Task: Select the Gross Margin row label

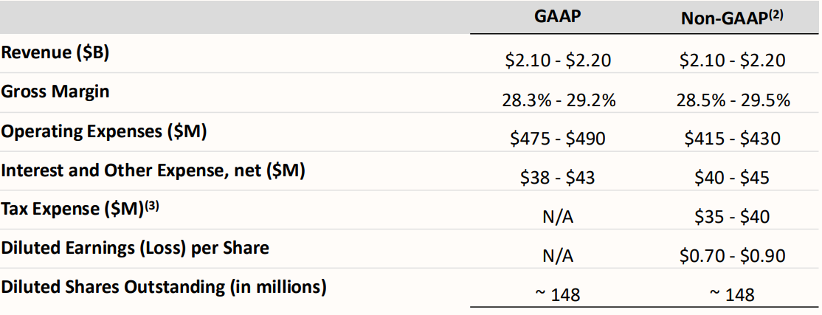Action: coord(55,91)
